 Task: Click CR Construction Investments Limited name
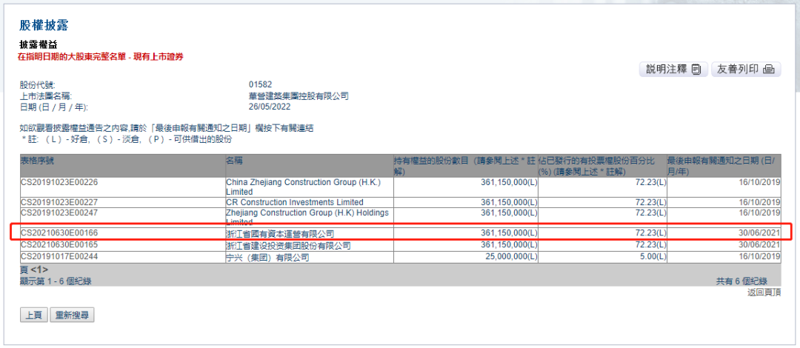[x=294, y=202]
